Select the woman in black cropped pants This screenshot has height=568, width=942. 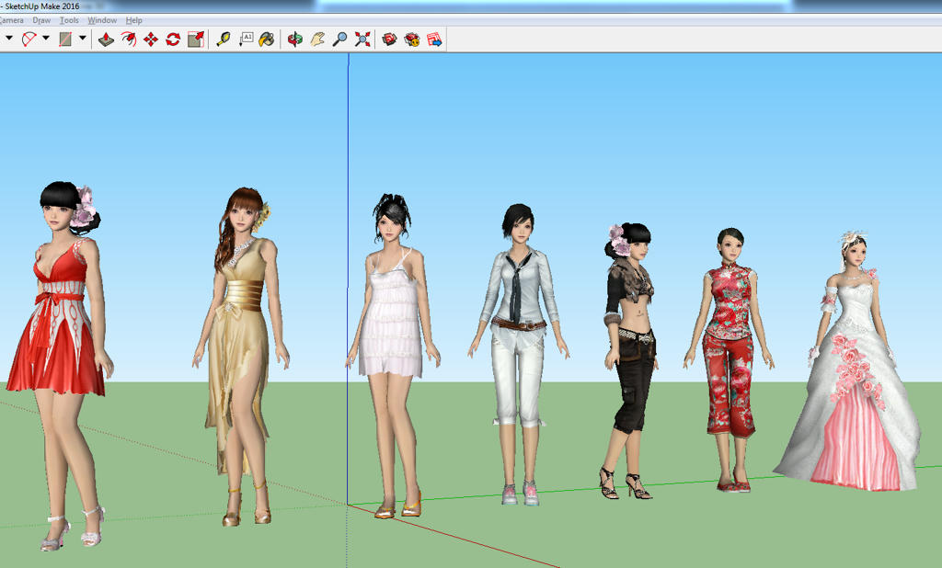point(629,360)
